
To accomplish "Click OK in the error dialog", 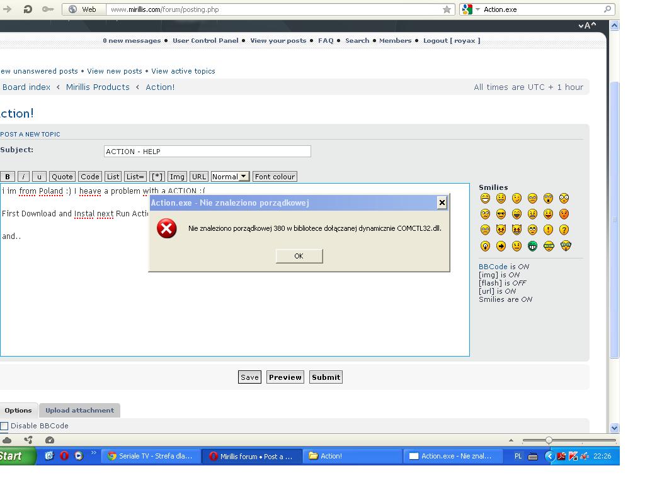I will pos(299,256).
